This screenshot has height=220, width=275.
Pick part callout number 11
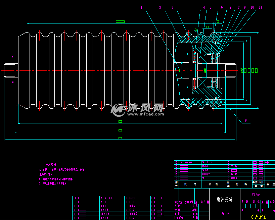(x=261, y=7)
